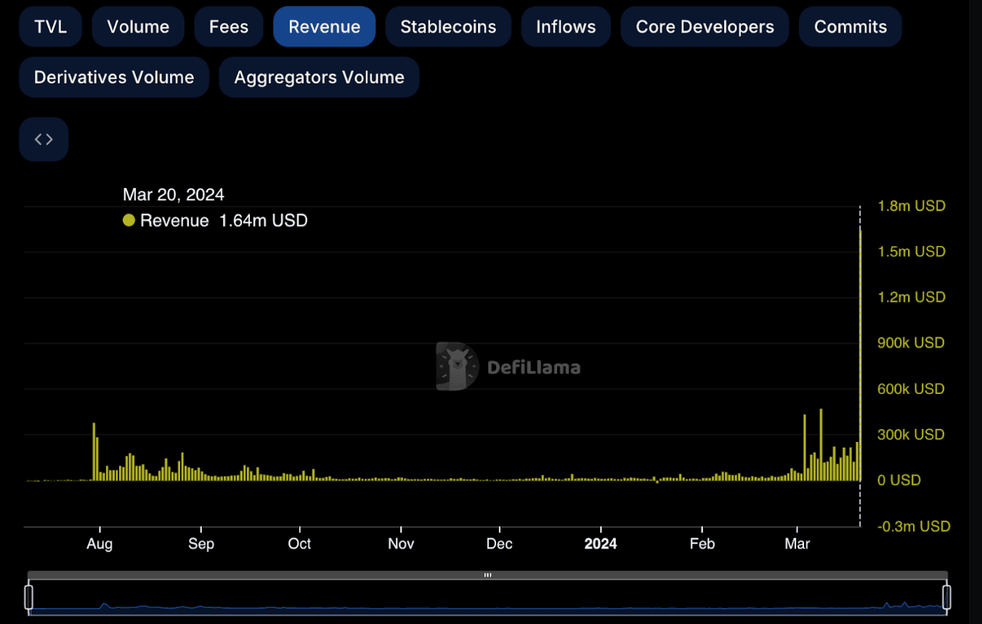
Task: Click the left handle of range slider
Action: tap(29, 597)
